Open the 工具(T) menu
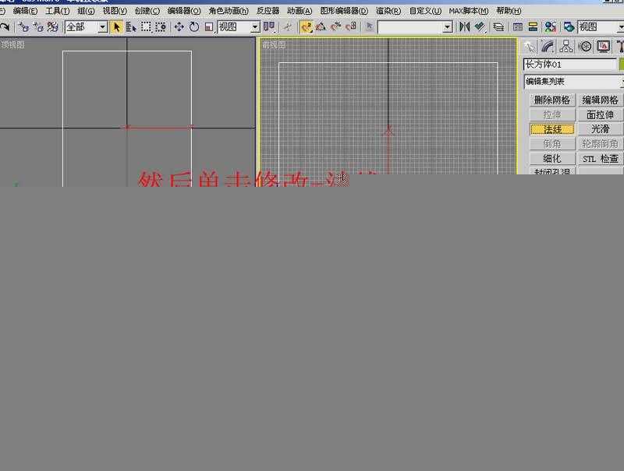Screen dimensions: 624x471 57,11
